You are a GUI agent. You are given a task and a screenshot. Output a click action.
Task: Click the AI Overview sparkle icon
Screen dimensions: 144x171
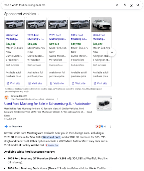tap(6, 127)
